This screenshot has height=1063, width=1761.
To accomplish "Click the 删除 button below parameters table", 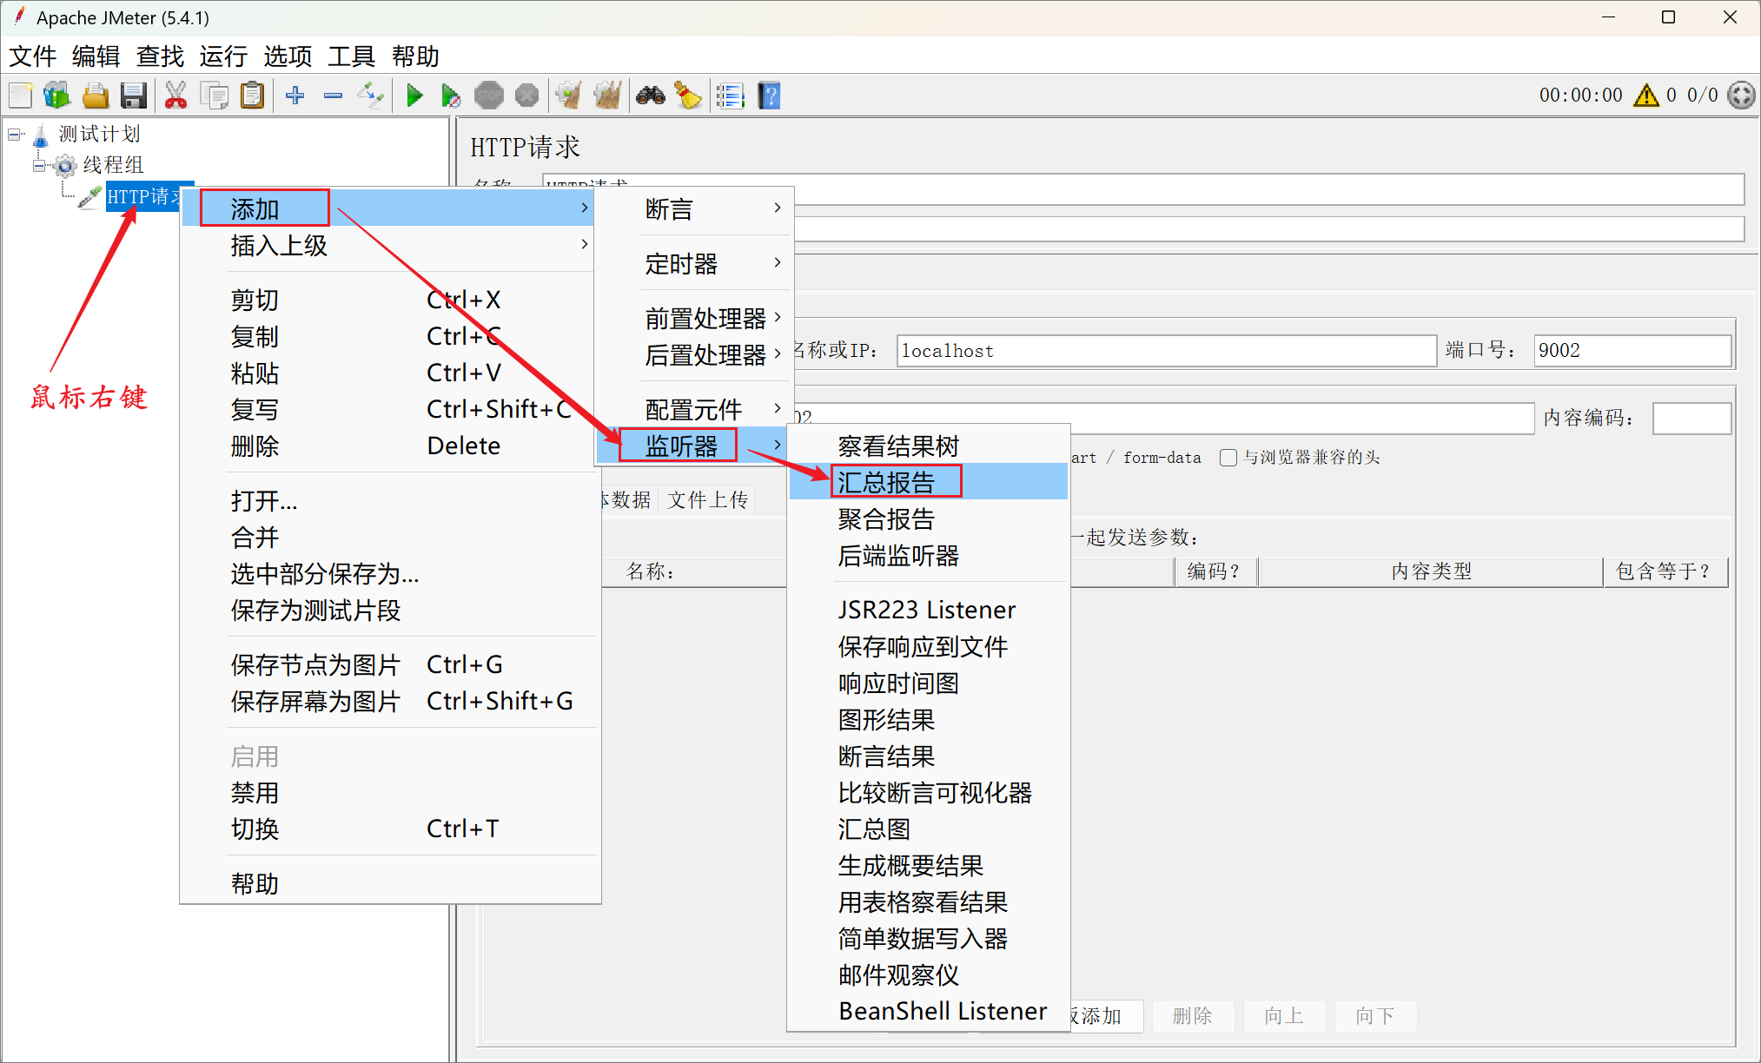I will pos(1192,1015).
